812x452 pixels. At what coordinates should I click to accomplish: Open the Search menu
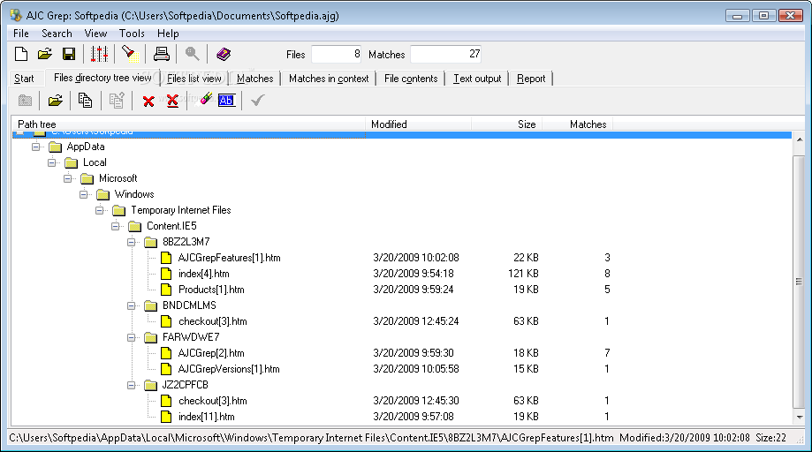(x=57, y=34)
